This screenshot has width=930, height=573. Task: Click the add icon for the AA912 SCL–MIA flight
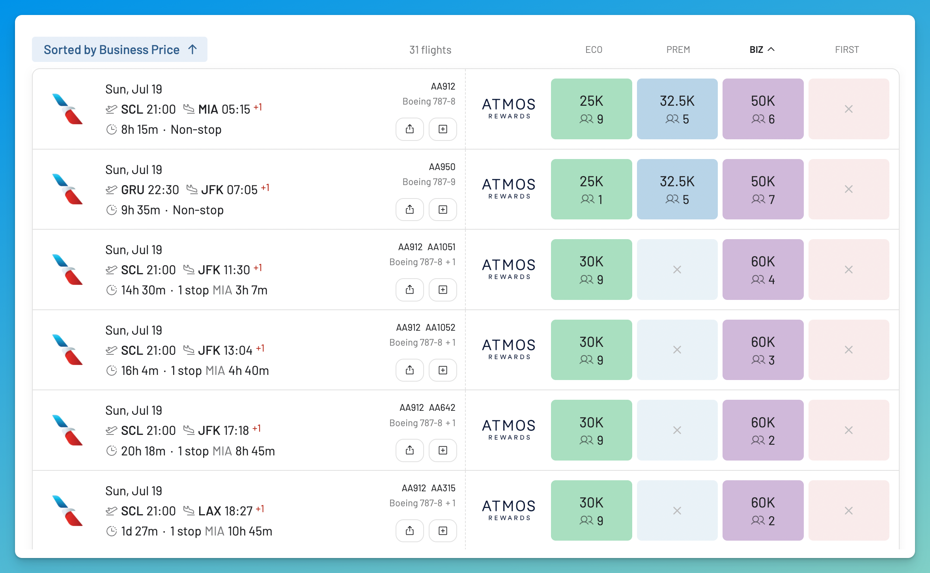coord(443,129)
